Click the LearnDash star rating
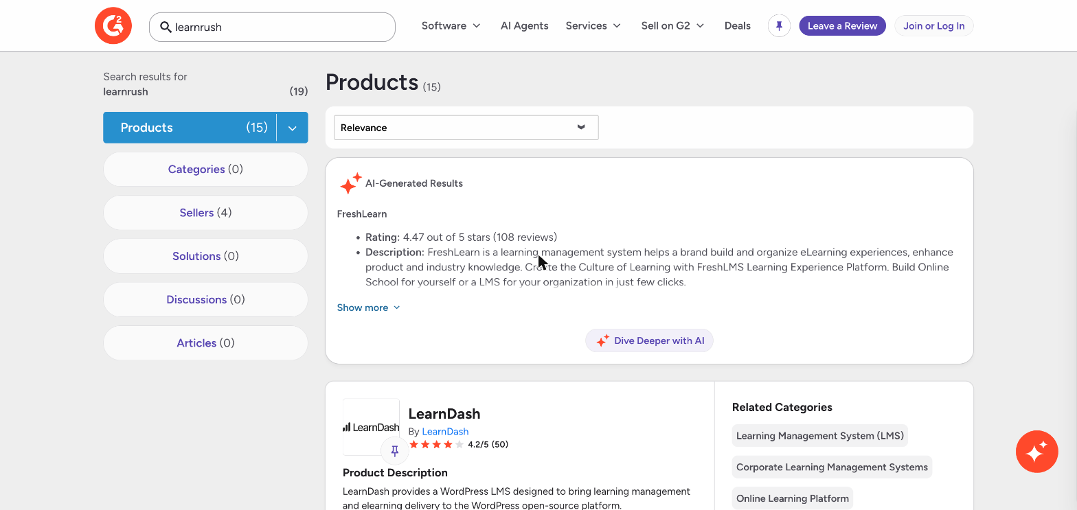 pos(436,445)
